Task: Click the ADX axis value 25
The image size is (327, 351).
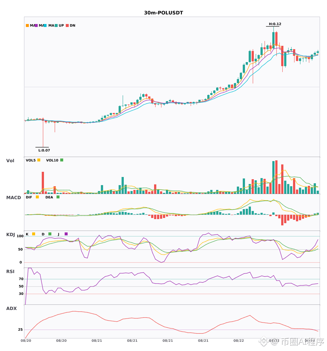Action: point(20,330)
